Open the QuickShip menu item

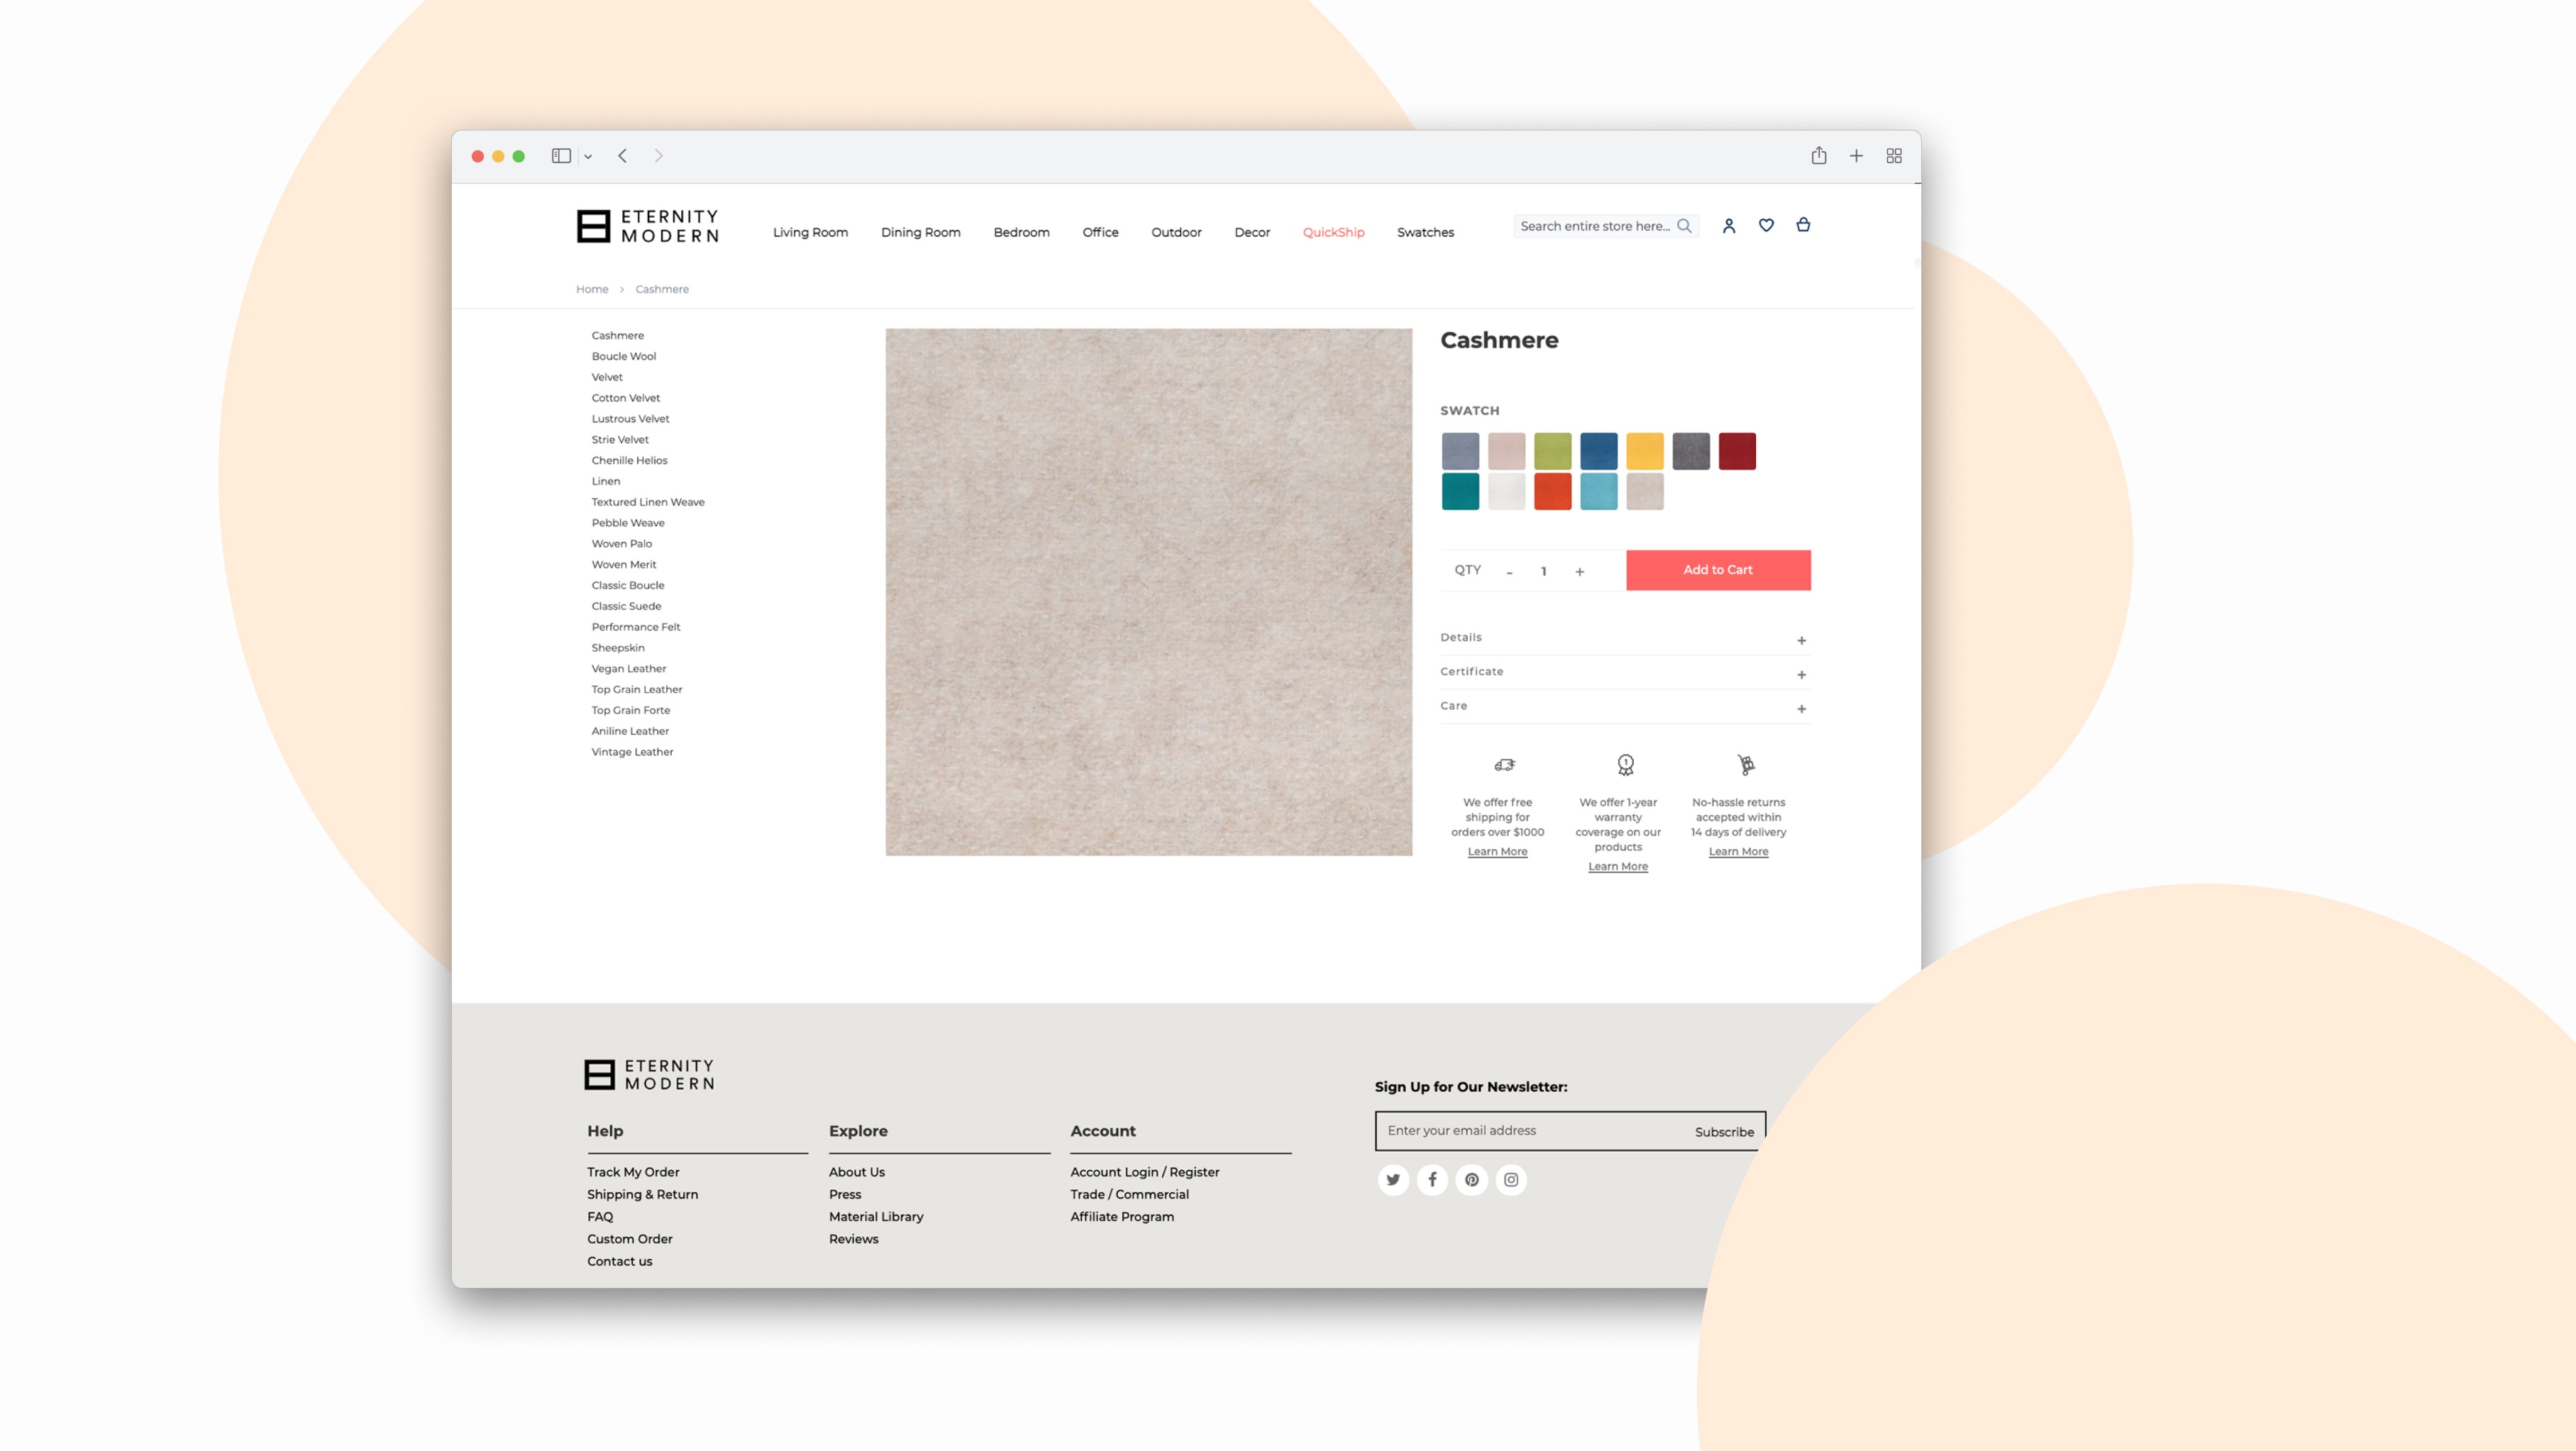click(1334, 233)
